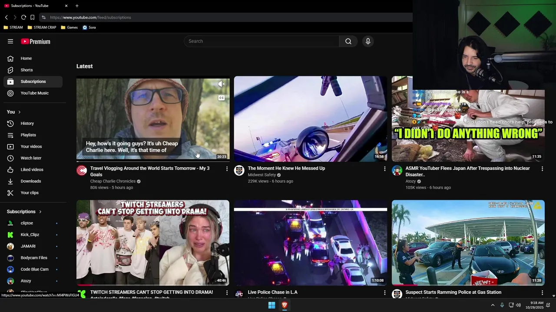Click Brave browser taskbar icon
The height and width of the screenshot is (312, 556).
pyautogui.click(x=285, y=305)
